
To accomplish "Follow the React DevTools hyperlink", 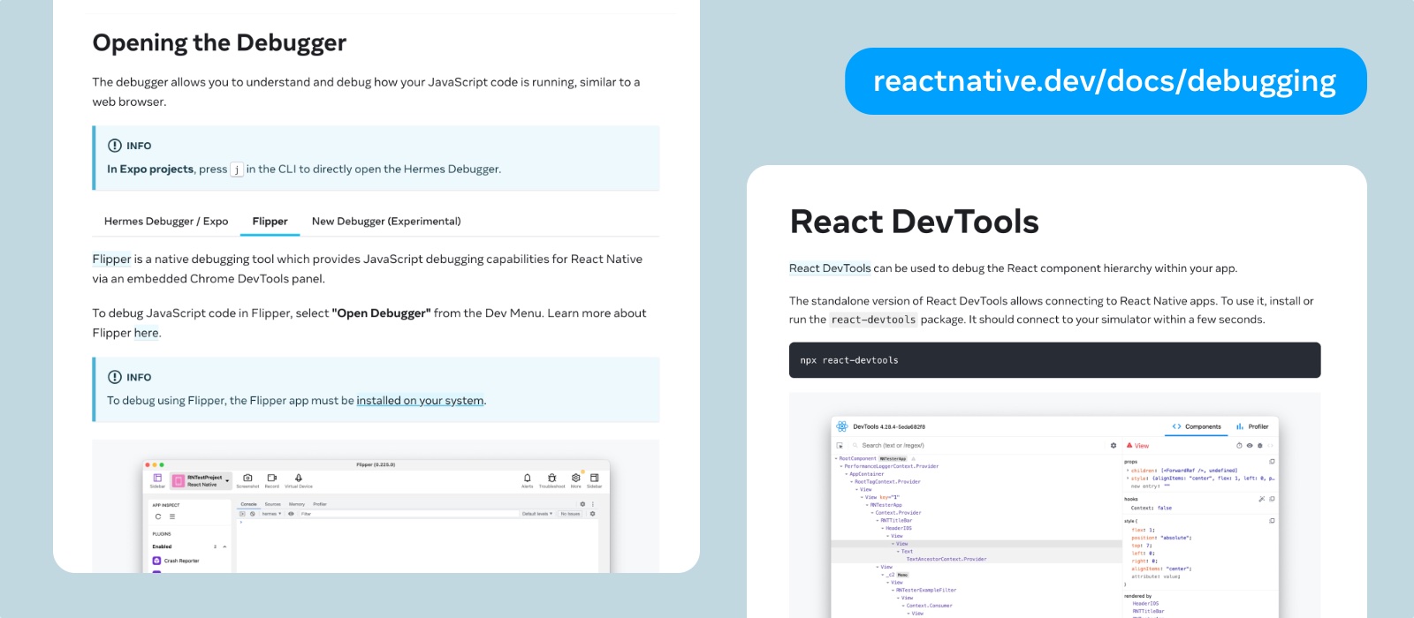I will (830, 268).
